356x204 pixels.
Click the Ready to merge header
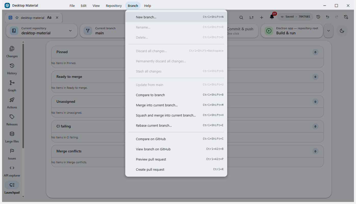[187, 77]
